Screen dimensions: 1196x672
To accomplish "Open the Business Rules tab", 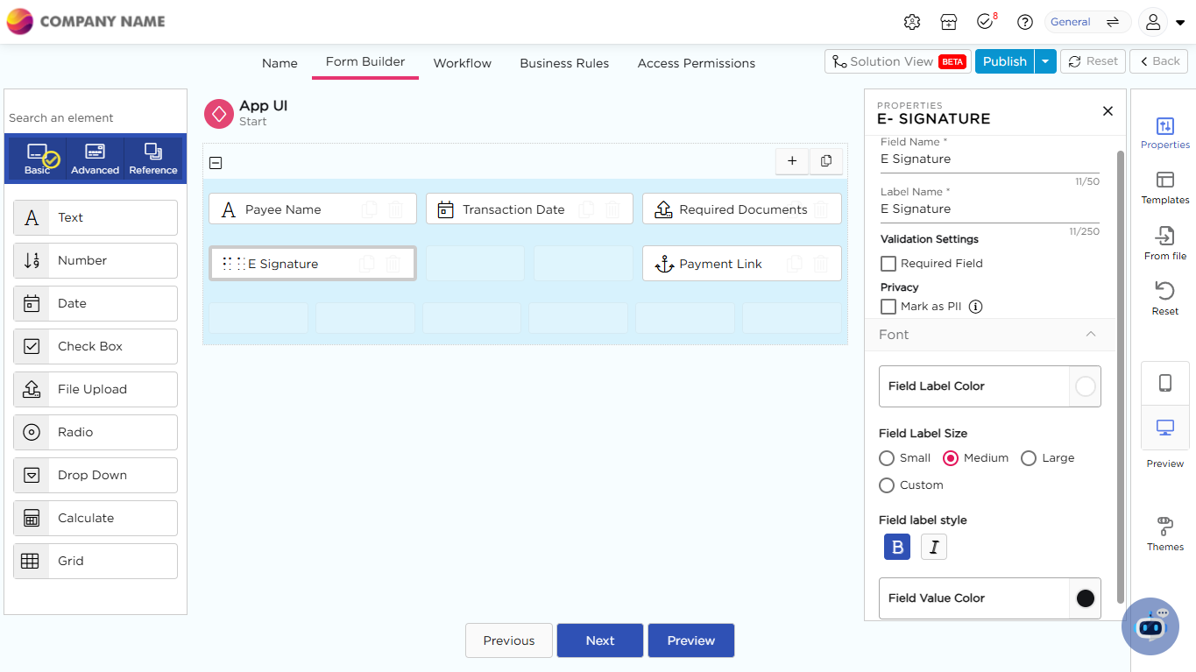I will (x=564, y=63).
